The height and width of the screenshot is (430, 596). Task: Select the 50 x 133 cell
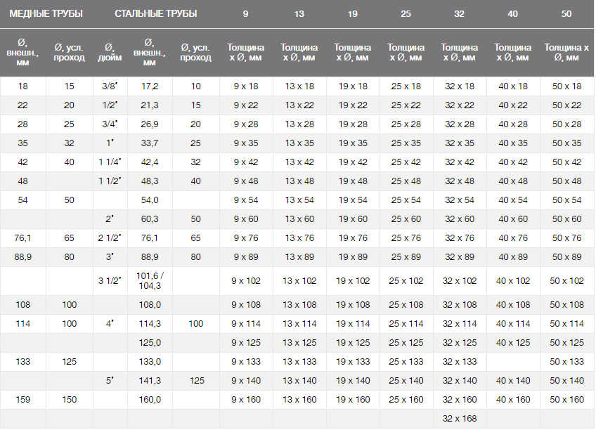tap(567, 362)
